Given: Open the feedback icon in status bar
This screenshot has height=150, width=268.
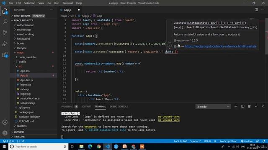Looking at the screenshot, I should 258,141.
